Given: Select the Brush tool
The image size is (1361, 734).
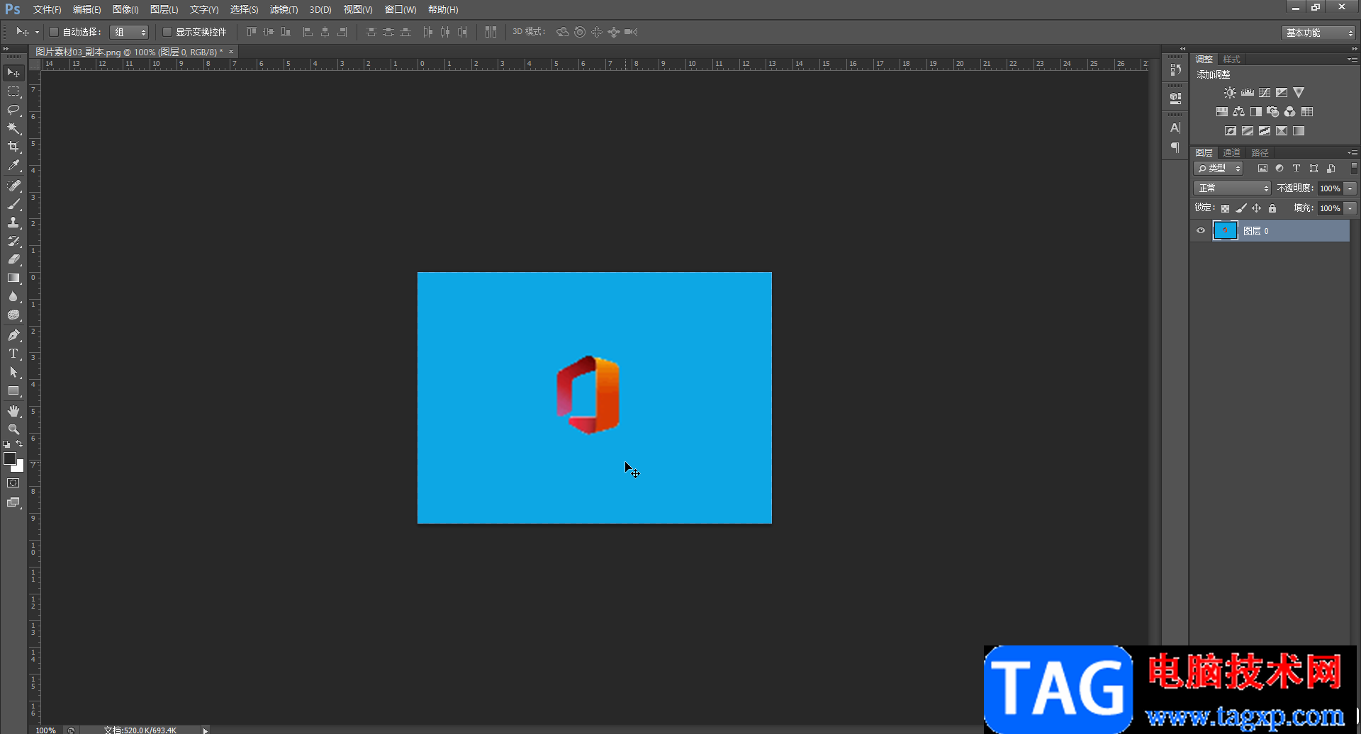Looking at the screenshot, I should tap(13, 204).
